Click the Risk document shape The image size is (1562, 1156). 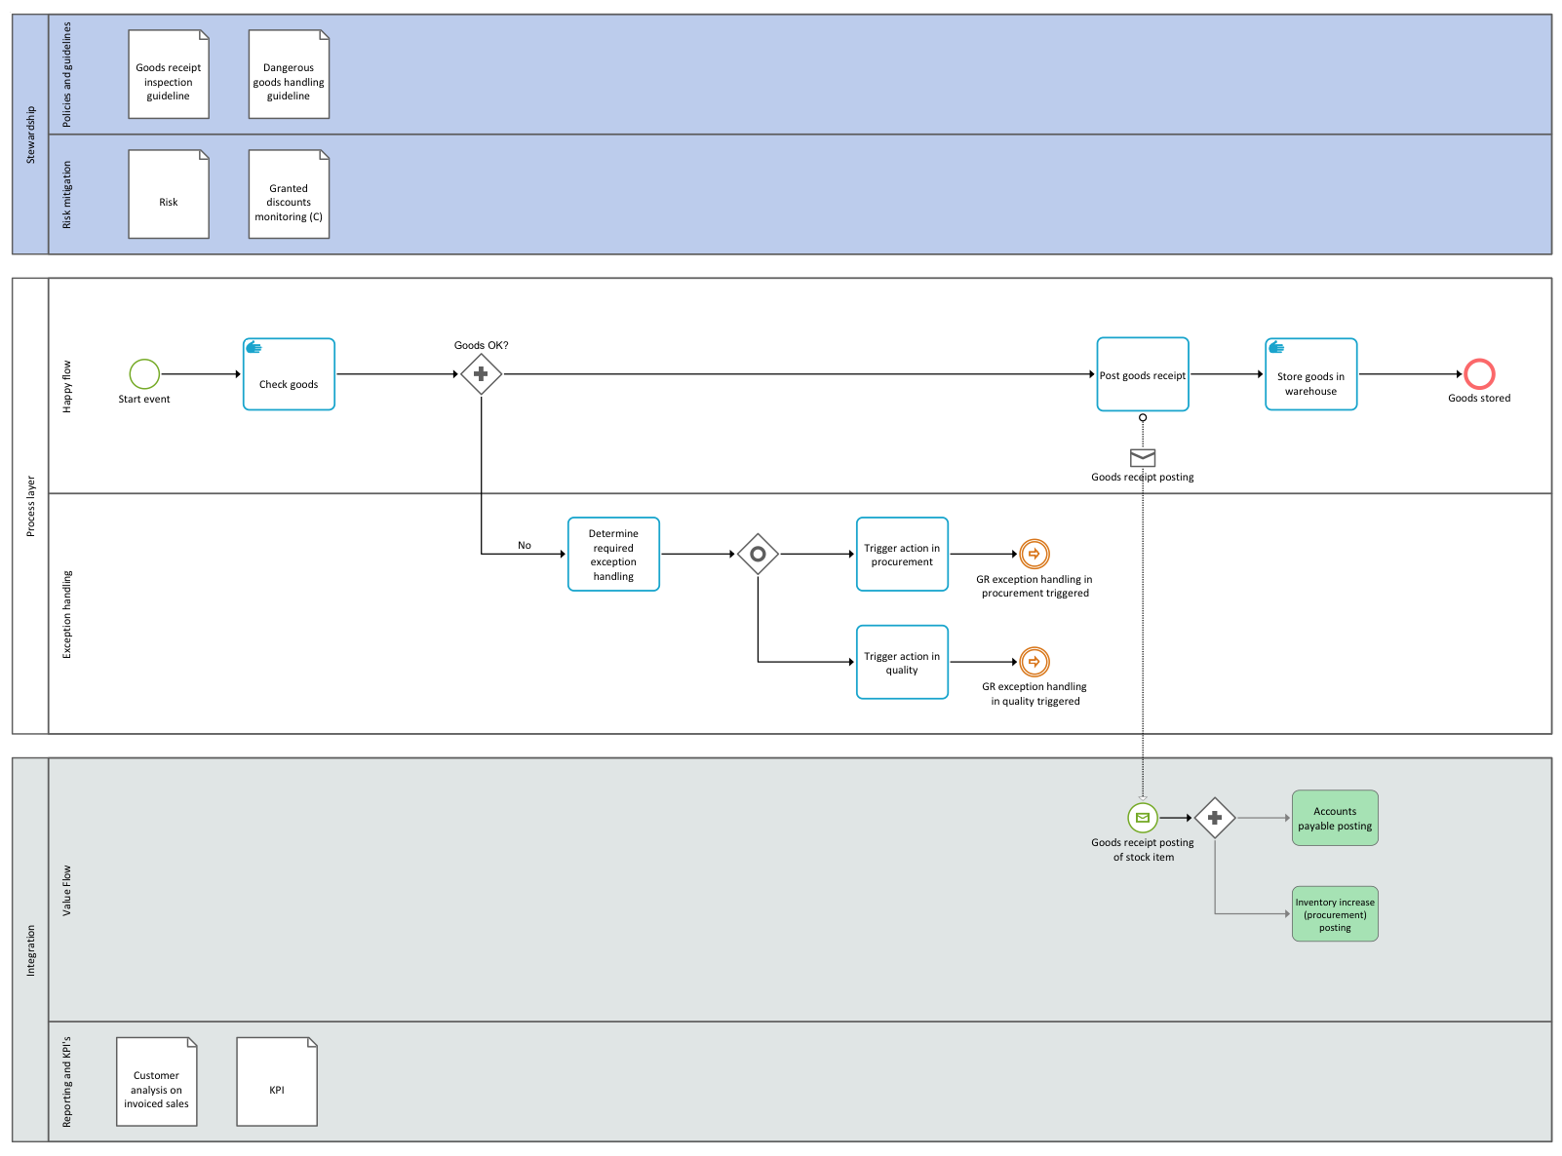[x=169, y=194]
